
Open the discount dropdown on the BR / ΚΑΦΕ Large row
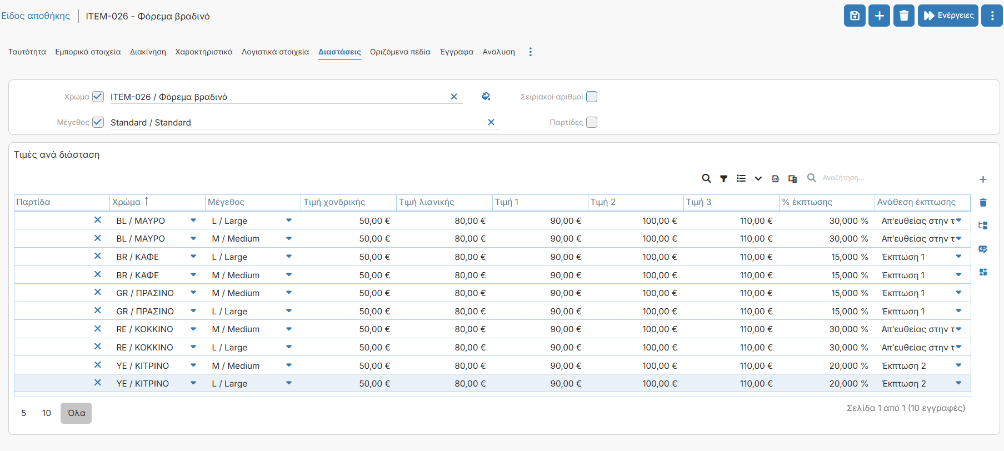click(958, 257)
